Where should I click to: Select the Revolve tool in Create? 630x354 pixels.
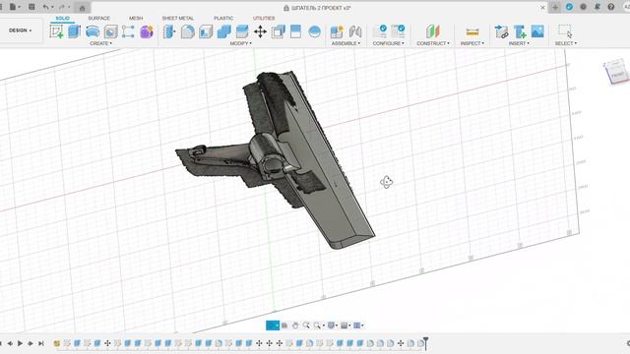(93, 31)
